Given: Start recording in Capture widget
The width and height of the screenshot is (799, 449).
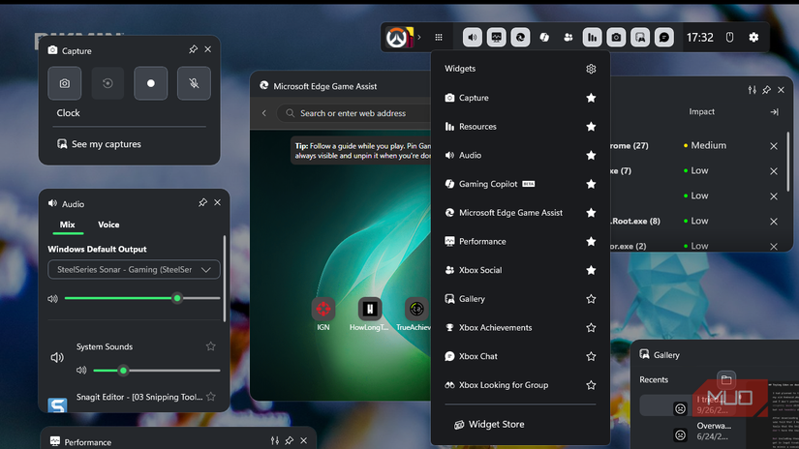Looking at the screenshot, I should (151, 83).
